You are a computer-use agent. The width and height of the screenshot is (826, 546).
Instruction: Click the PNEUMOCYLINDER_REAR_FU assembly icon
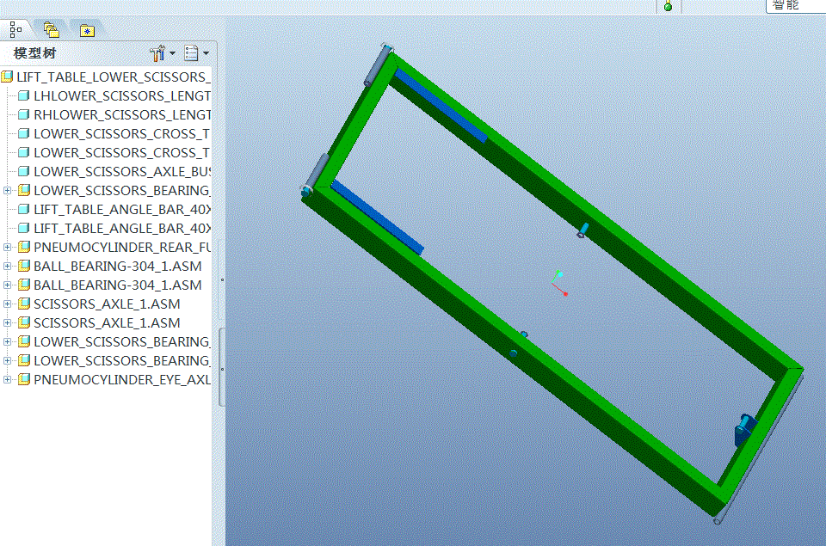[24, 247]
